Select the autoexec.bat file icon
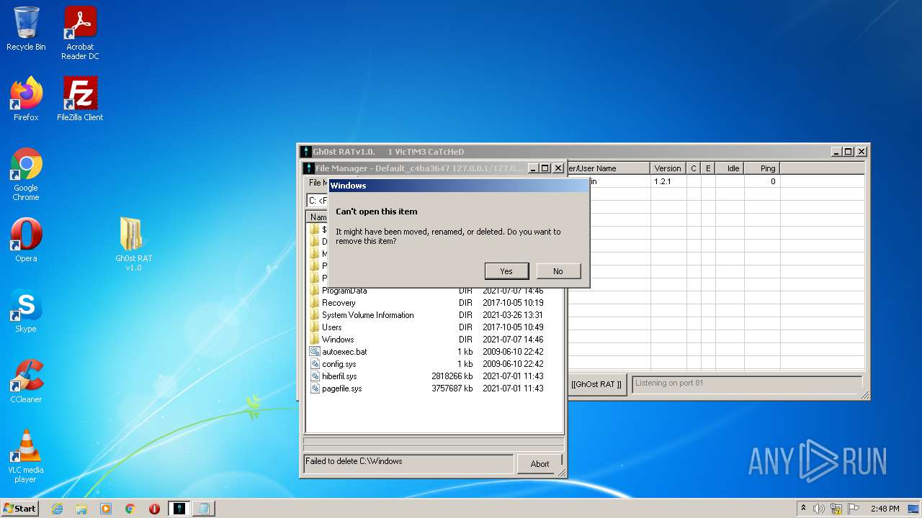The height and width of the screenshot is (518, 922). pyautogui.click(x=315, y=352)
